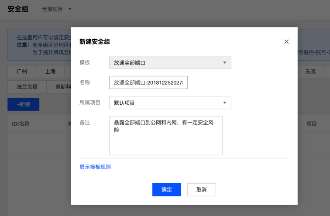330x216 pixels.
Task: Click the triangle arrow next to 全部项目
Action: (x=70, y=9)
